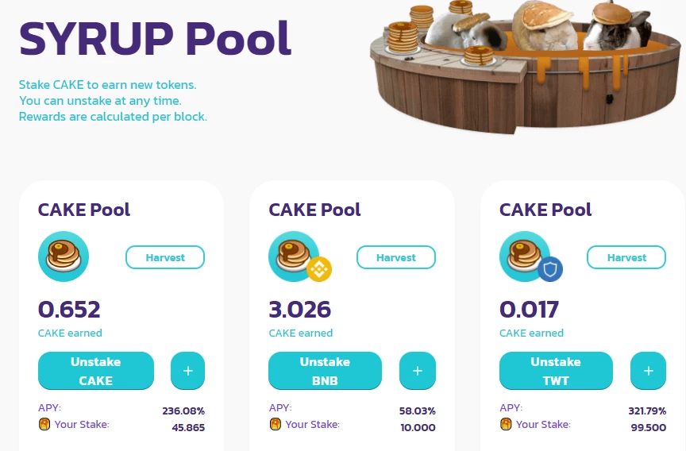Harvest rewards from the 0.652 CAKE pool
The image size is (686, 451).
pos(165,257)
